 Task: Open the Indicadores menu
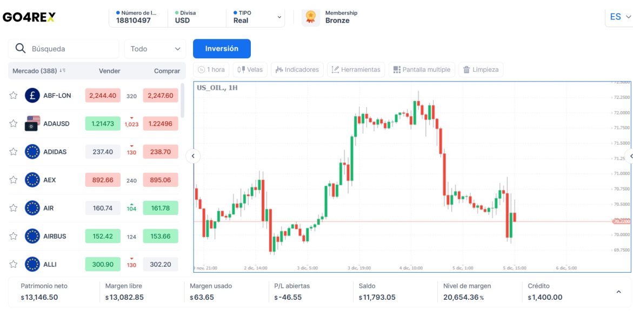(297, 70)
